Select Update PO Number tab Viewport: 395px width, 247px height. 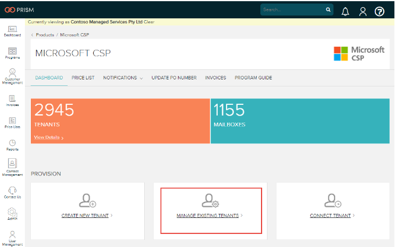174,78
